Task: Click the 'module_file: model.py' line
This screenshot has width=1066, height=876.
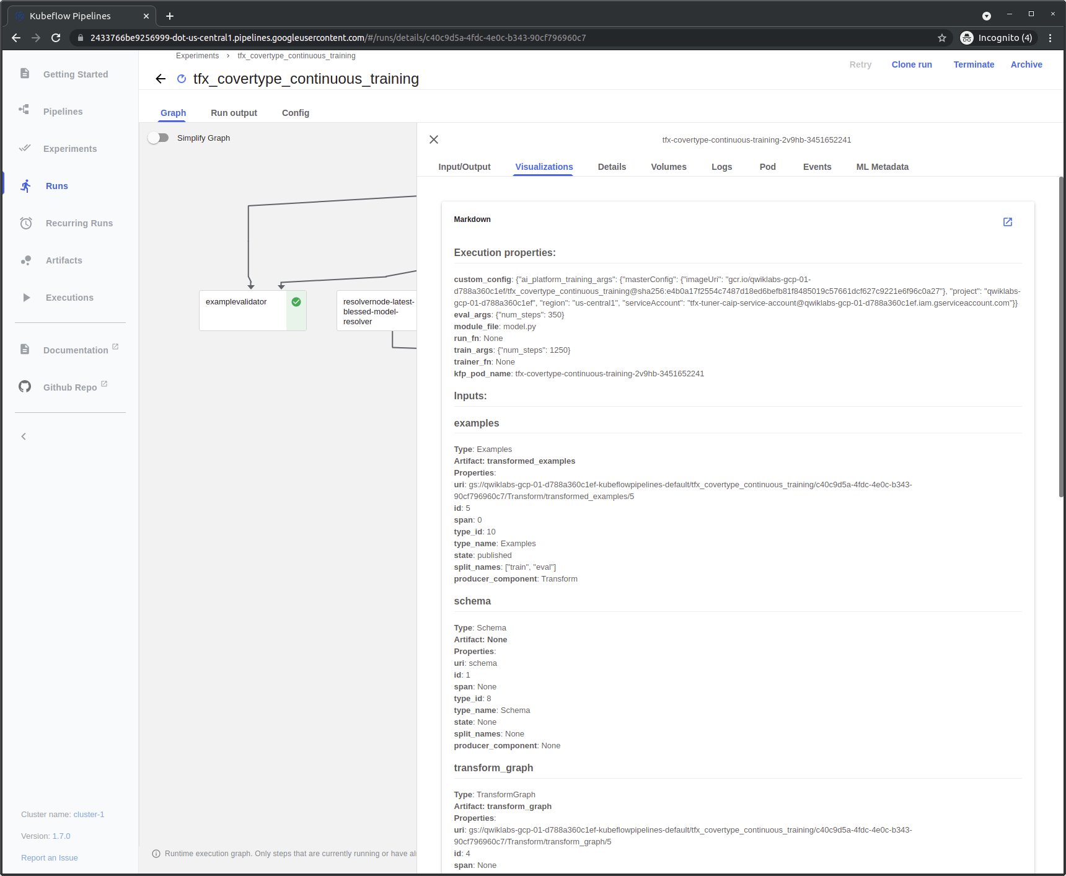Action: point(495,327)
